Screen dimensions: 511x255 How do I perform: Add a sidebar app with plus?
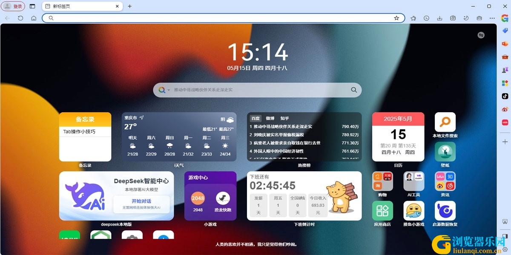coord(505,142)
